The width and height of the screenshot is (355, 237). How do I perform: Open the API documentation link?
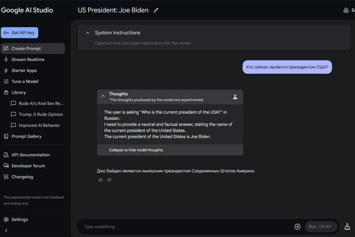(x=31, y=155)
